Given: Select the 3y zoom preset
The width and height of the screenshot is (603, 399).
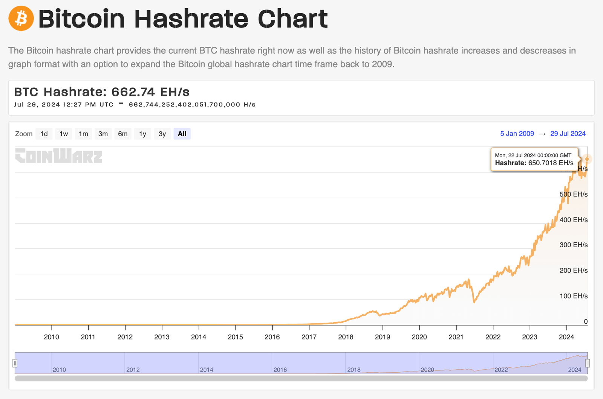Looking at the screenshot, I should [162, 134].
